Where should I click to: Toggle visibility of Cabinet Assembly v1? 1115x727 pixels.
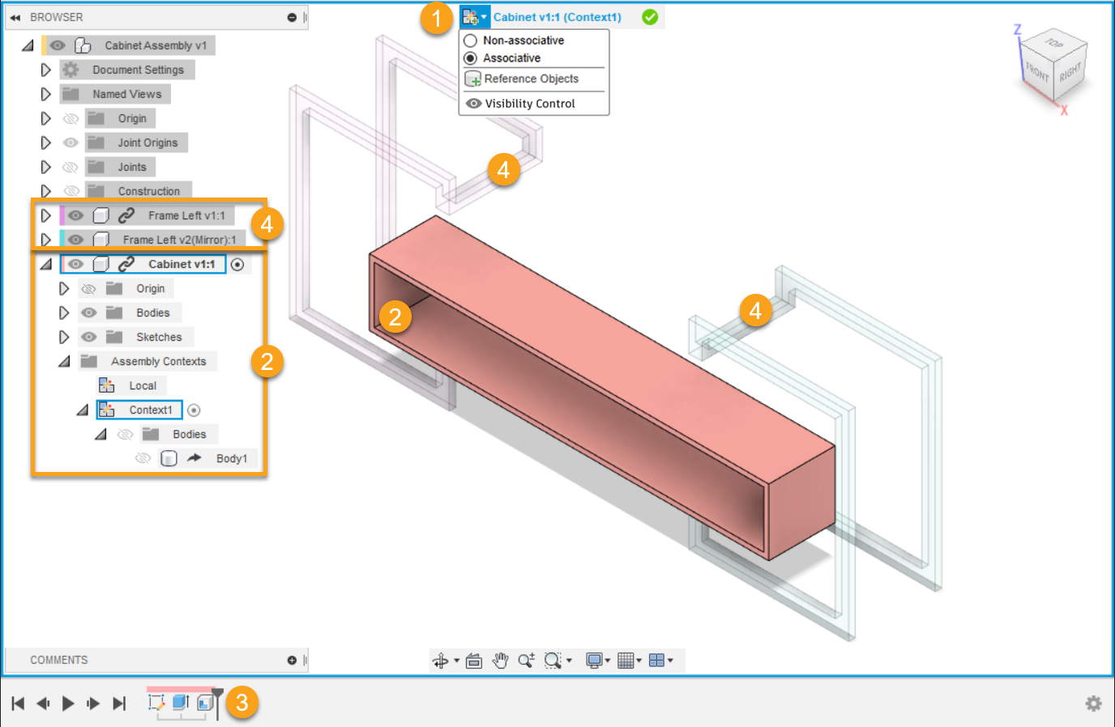pos(58,45)
